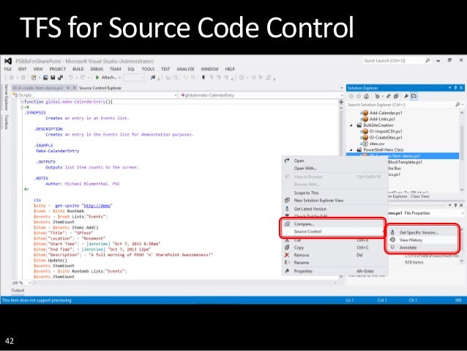Select Get Specific Version... in submenu

tap(423, 232)
